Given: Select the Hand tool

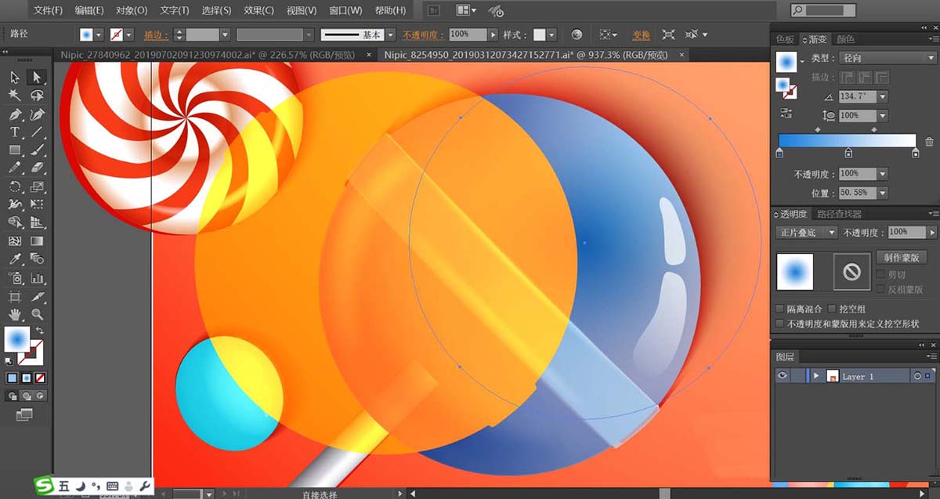Looking at the screenshot, I should 14,313.
